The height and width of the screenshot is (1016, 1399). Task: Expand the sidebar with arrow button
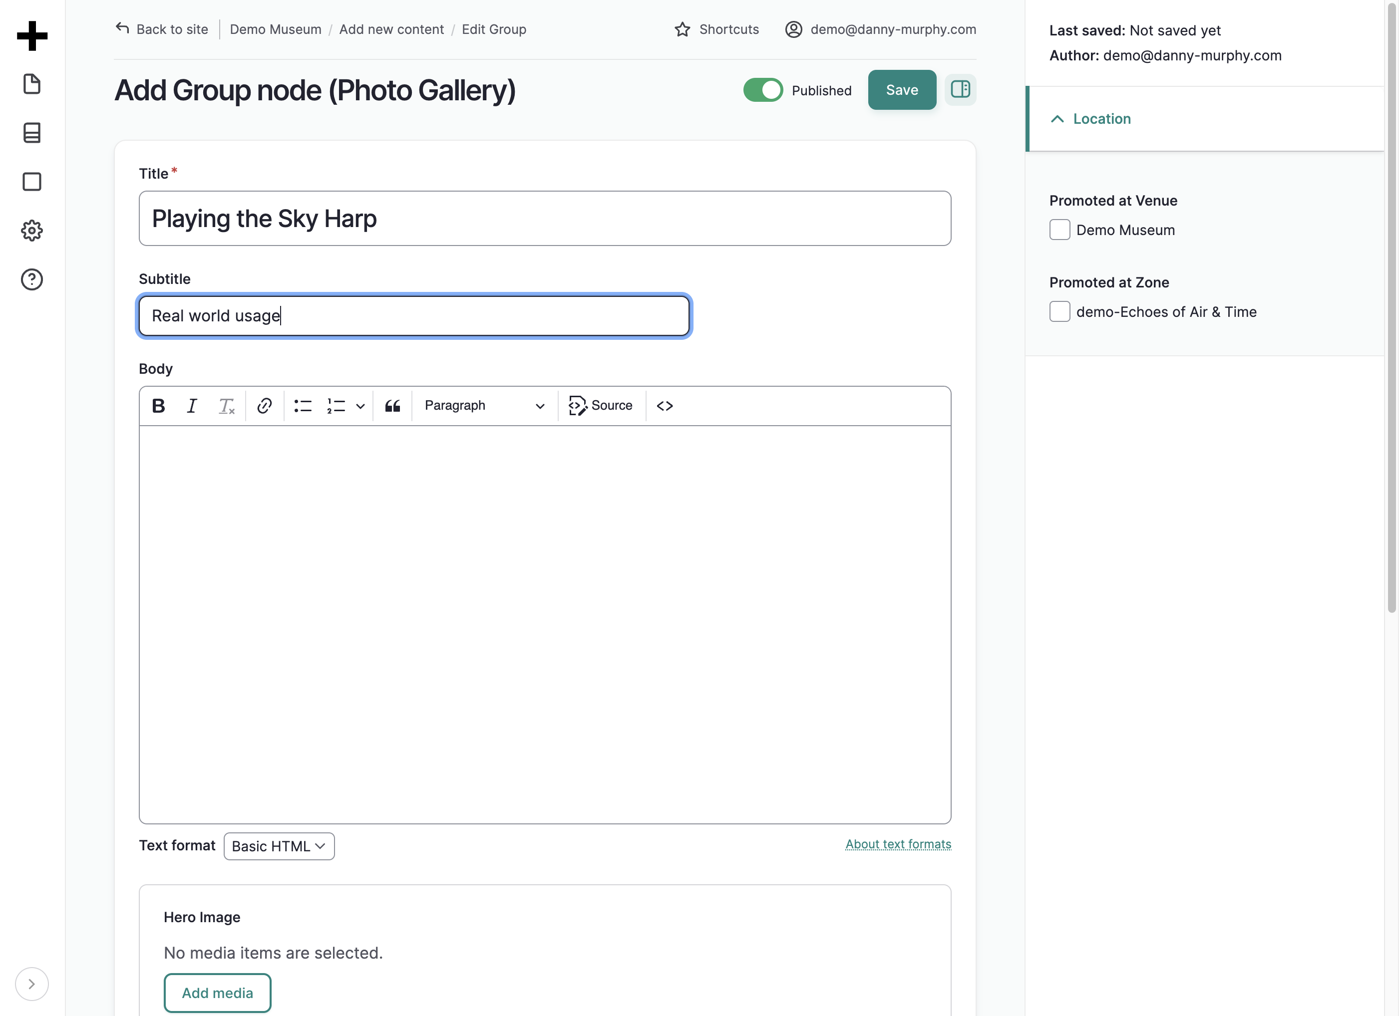click(x=31, y=984)
